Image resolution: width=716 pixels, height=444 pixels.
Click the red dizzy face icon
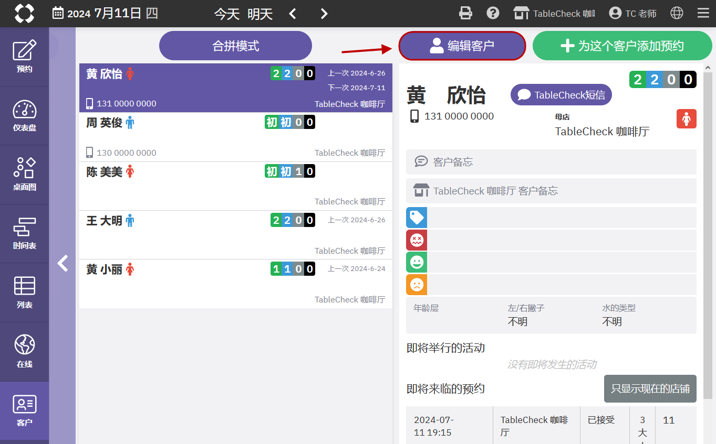point(417,240)
